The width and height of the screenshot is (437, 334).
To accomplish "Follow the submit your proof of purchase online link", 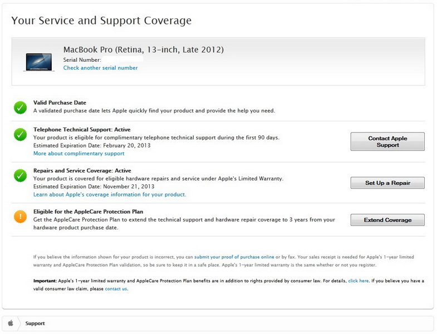I will (x=234, y=257).
